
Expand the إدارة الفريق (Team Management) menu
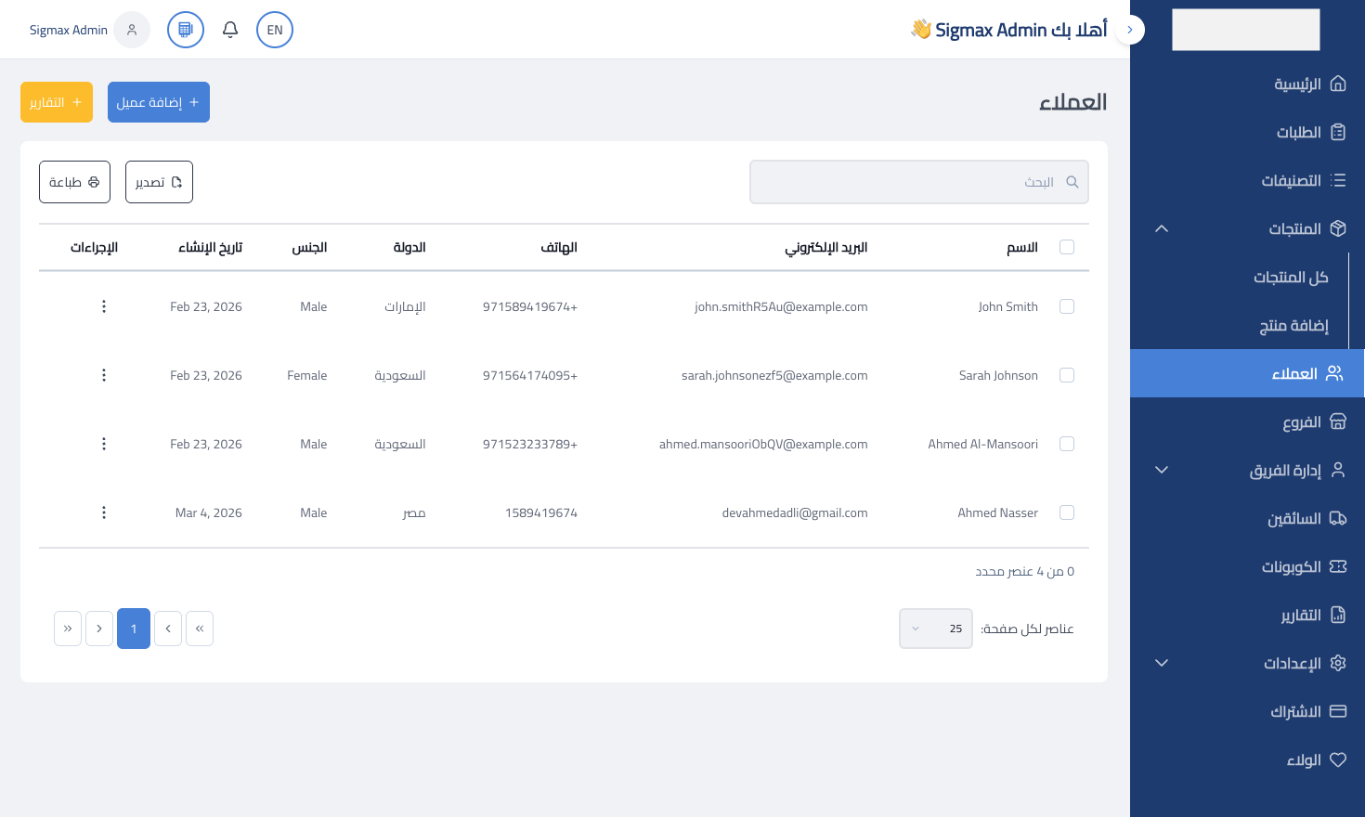(x=1161, y=470)
